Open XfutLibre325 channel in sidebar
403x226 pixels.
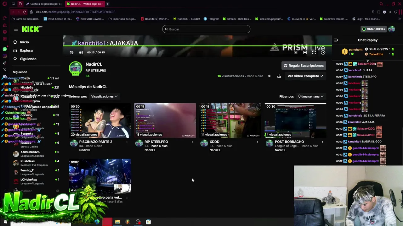36,154
